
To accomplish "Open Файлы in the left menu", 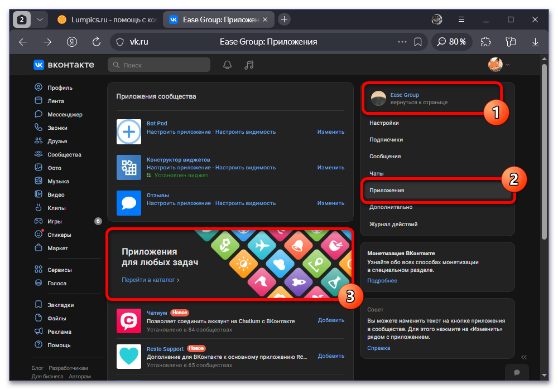I will pos(56,318).
